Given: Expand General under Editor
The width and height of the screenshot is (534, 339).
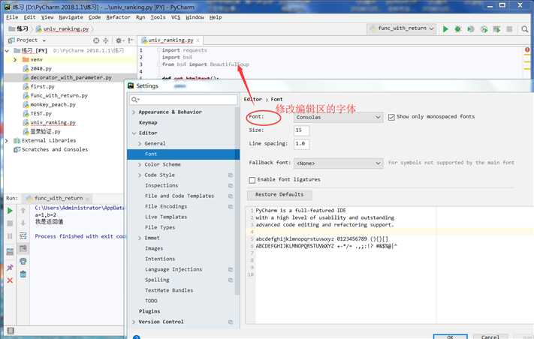Looking at the screenshot, I should coord(140,144).
